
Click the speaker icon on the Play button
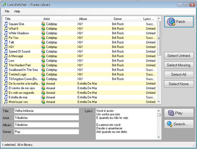pos(171,113)
